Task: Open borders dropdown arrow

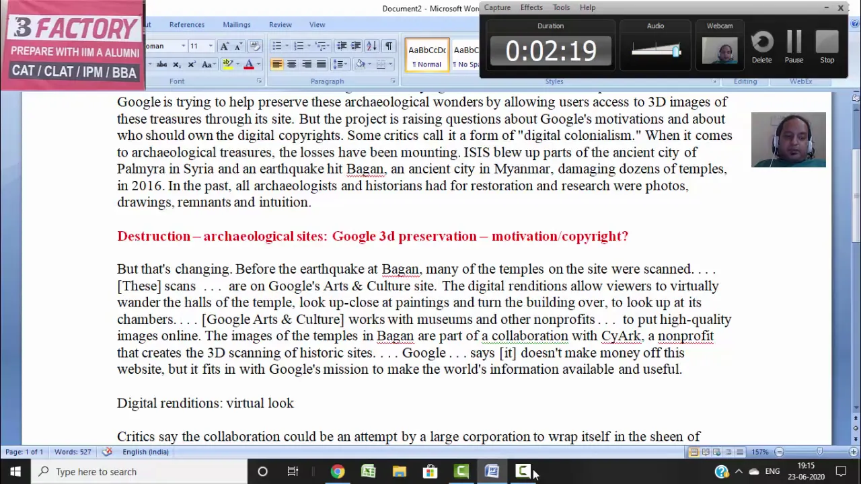Action: (390, 65)
